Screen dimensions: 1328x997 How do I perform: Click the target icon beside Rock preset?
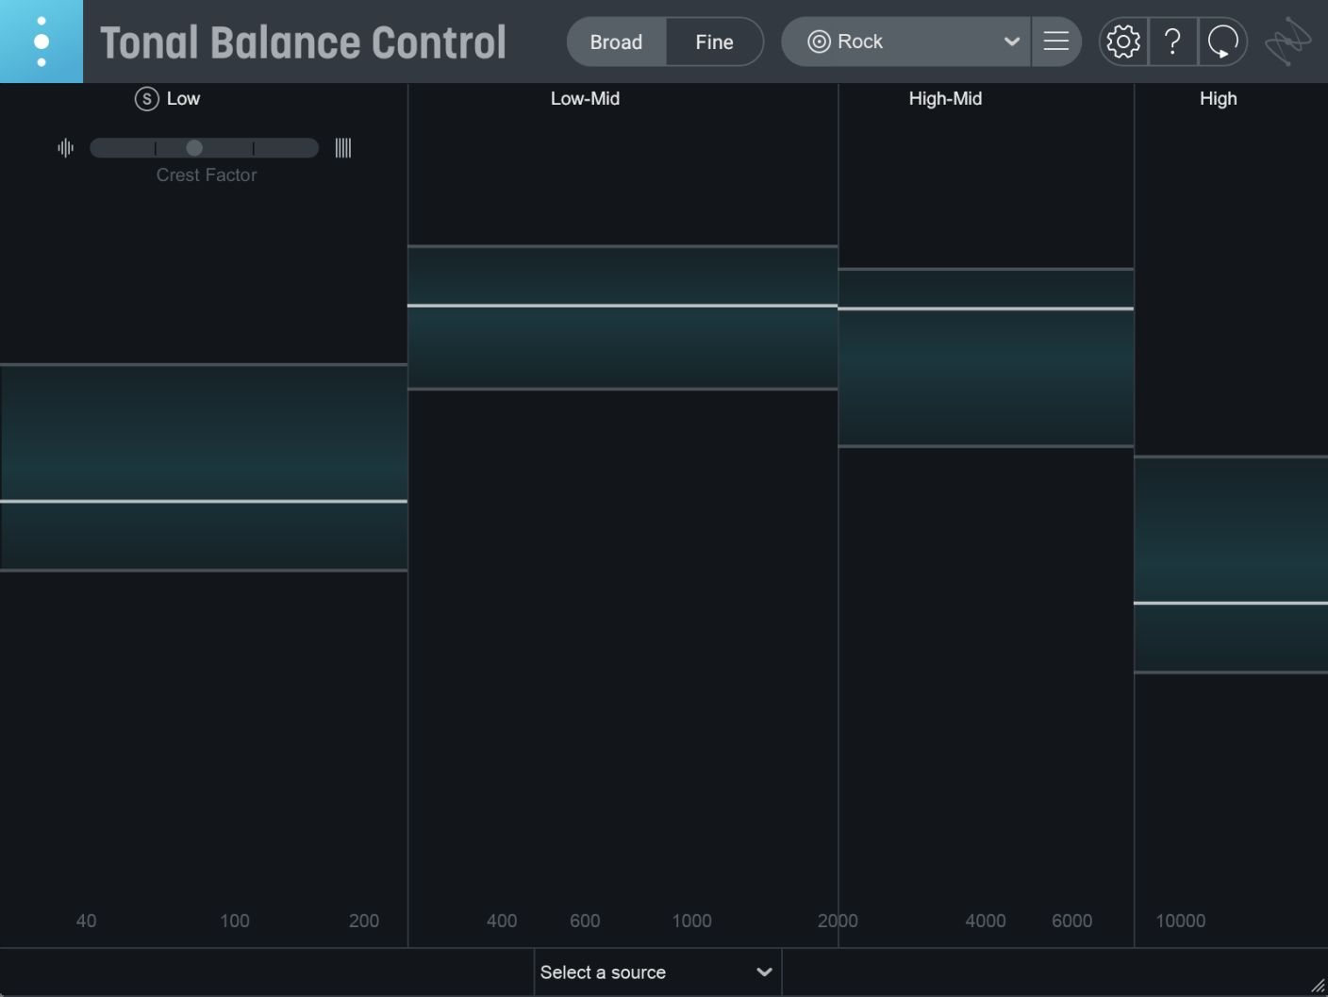click(x=820, y=41)
